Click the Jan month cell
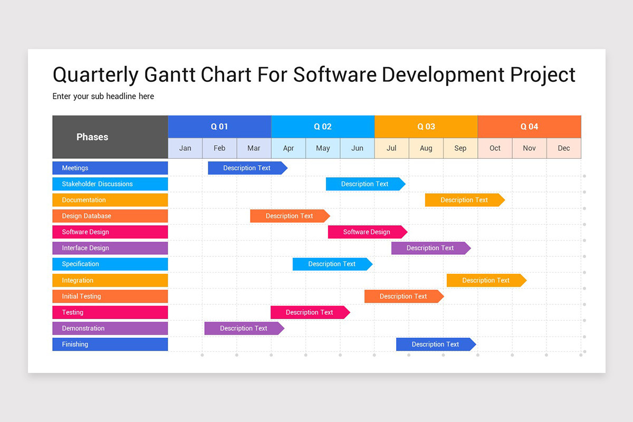The width and height of the screenshot is (633, 422). (185, 148)
